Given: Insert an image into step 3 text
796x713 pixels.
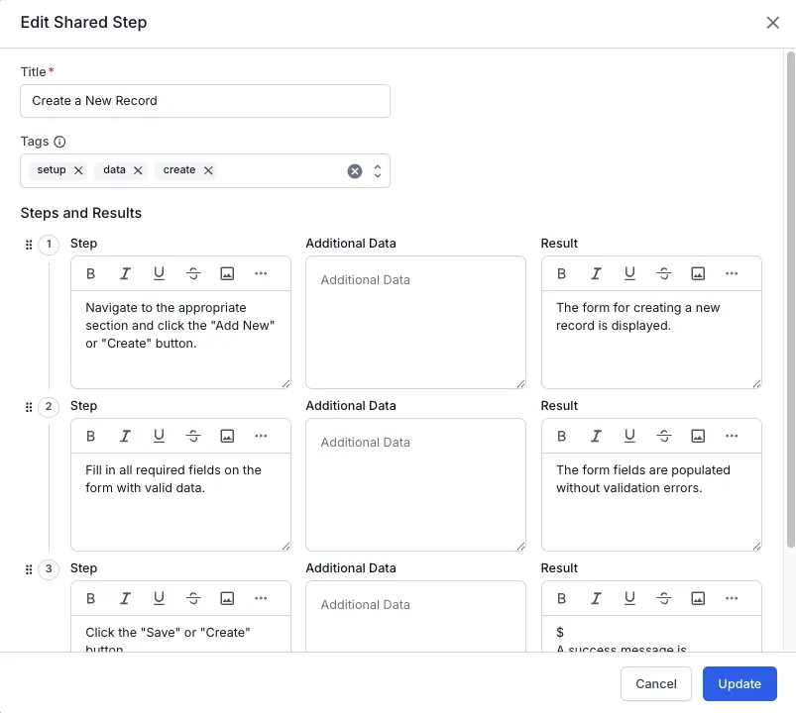Looking at the screenshot, I should 227,598.
